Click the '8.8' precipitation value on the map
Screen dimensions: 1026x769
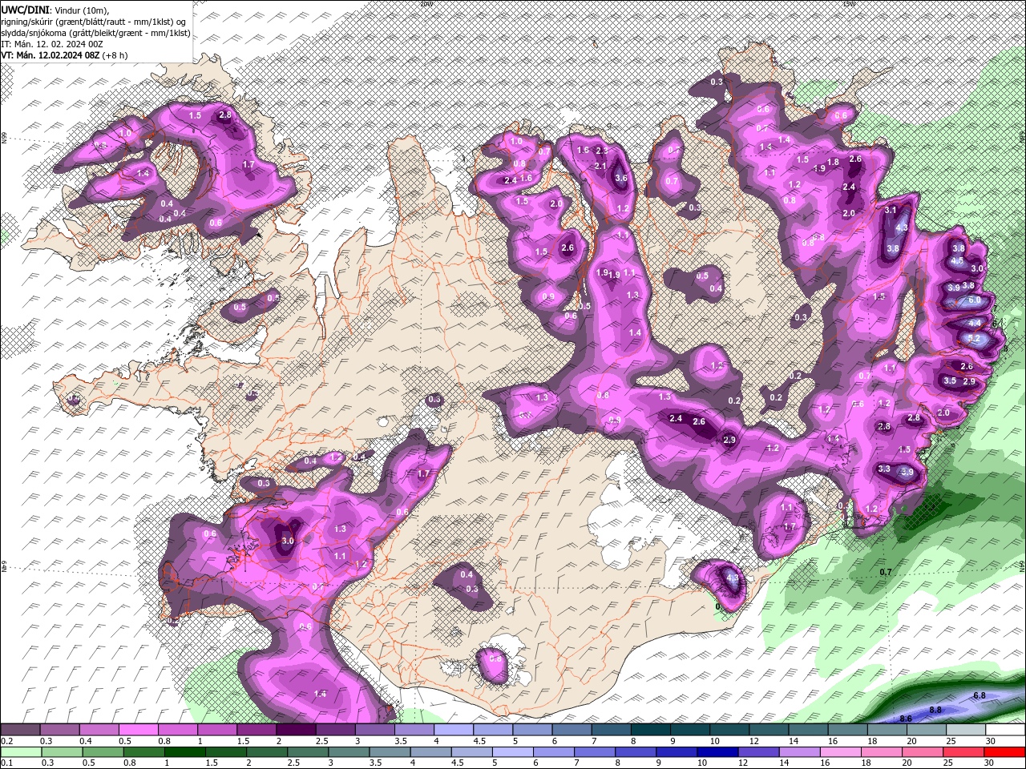point(935,710)
